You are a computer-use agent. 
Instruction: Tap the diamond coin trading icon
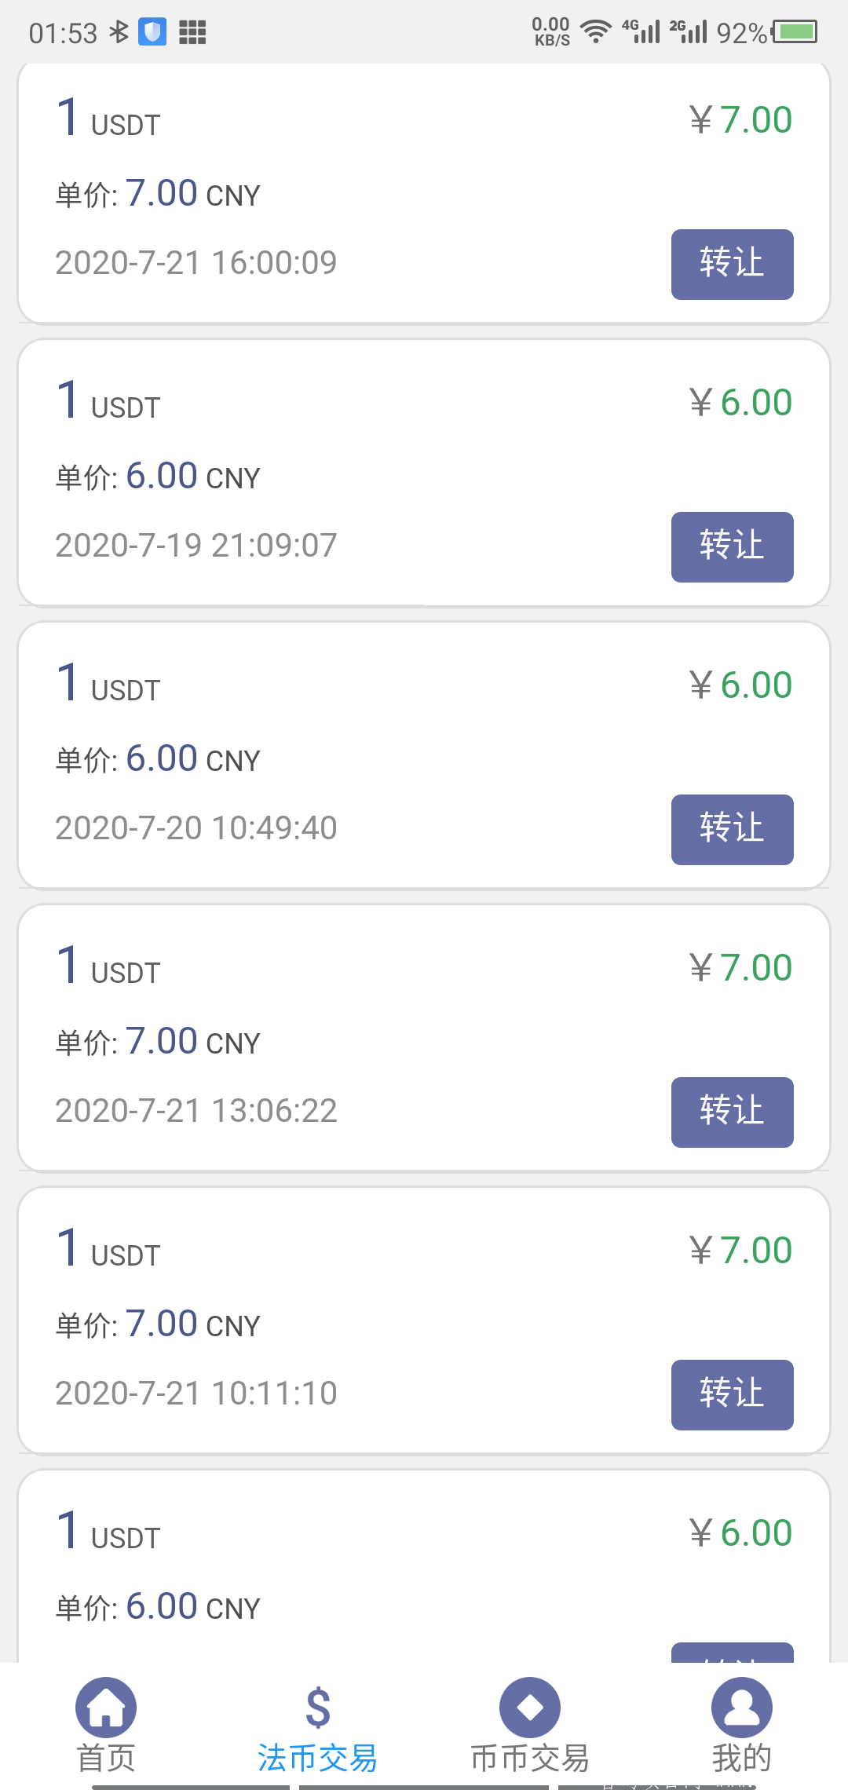pyautogui.click(x=530, y=1707)
